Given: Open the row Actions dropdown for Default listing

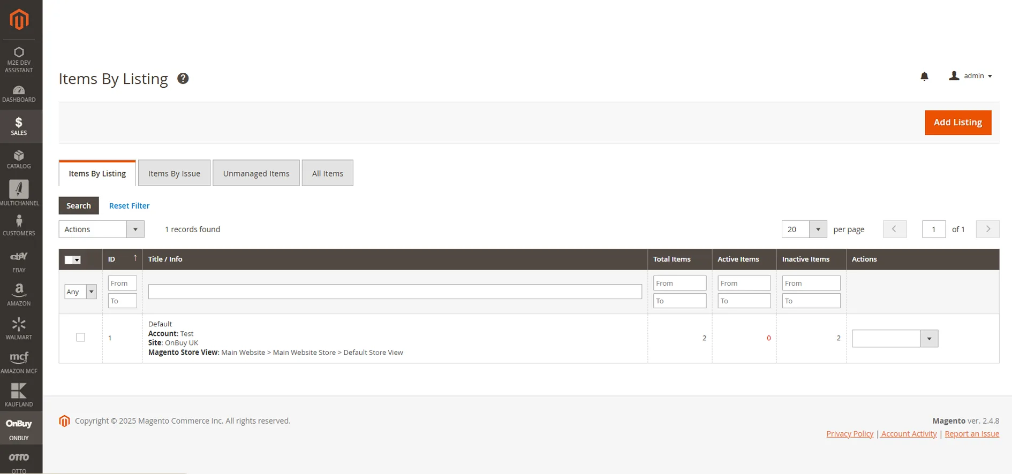Looking at the screenshot, I should 895,339.
